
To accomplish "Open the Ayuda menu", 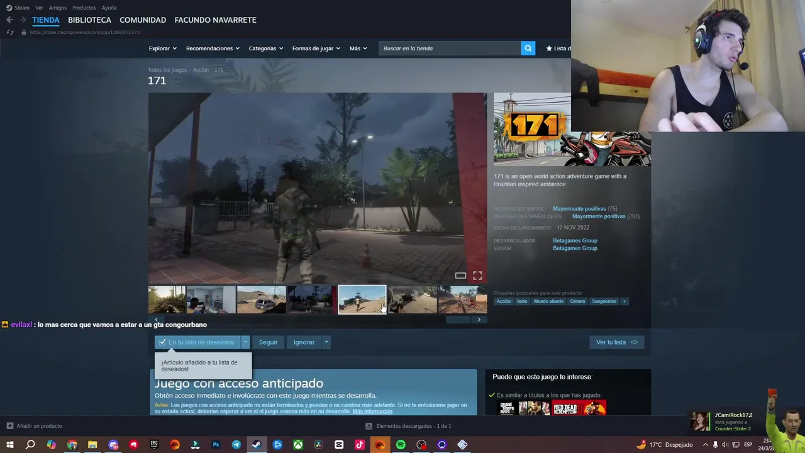I will pyautogui.click(x=109, y=8).
